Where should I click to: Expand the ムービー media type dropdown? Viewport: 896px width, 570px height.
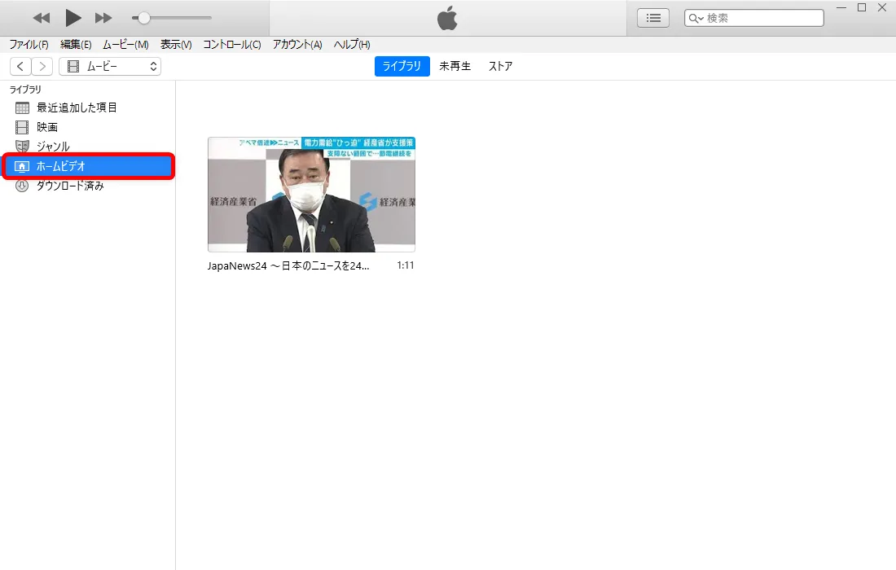pos(110,66)
